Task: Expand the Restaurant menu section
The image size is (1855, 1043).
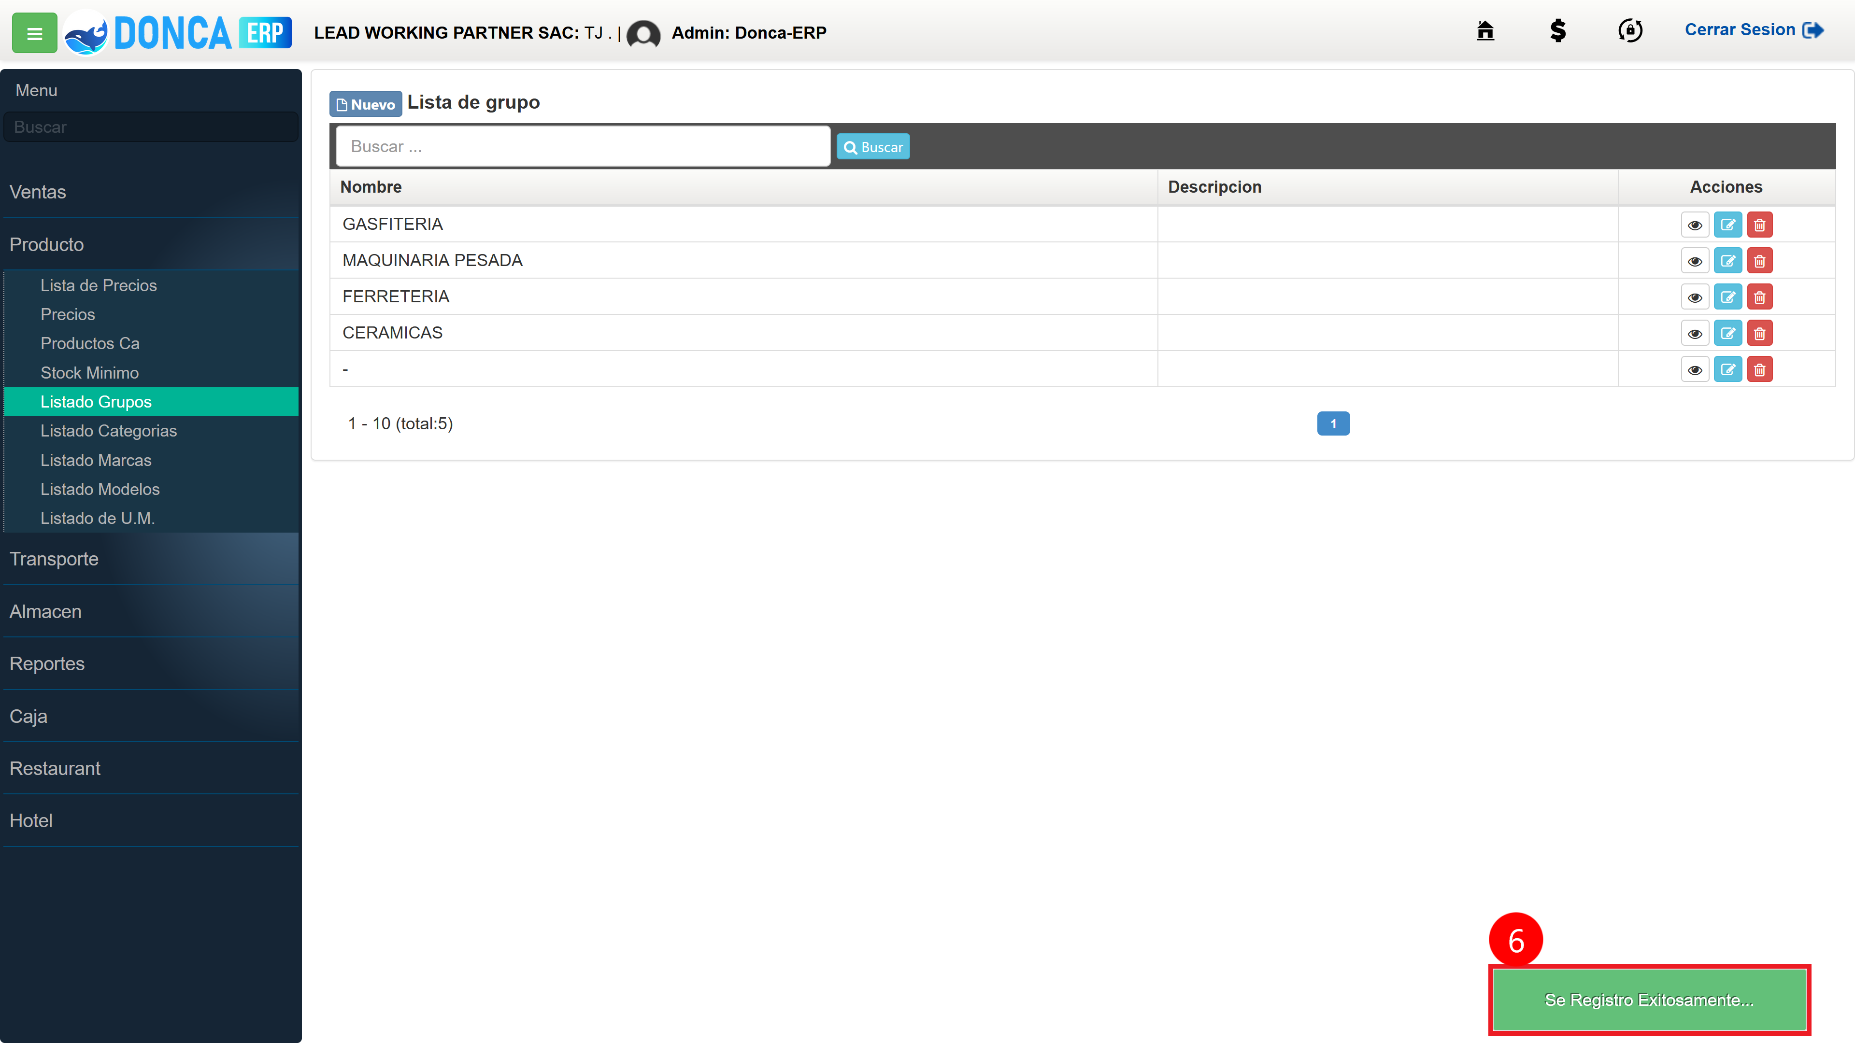Action: (x=151, y=769)
